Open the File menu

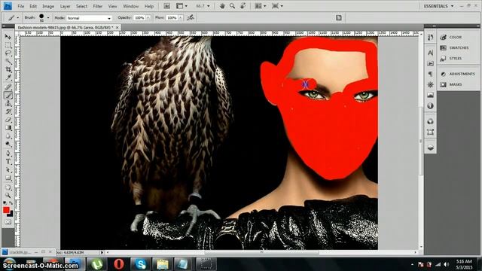20,6
